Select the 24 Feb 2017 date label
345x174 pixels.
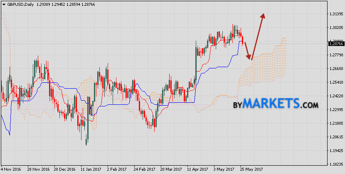tap(145, 169)
